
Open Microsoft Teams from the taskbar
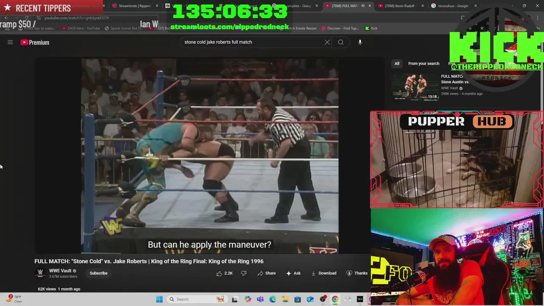coord(260,299)
